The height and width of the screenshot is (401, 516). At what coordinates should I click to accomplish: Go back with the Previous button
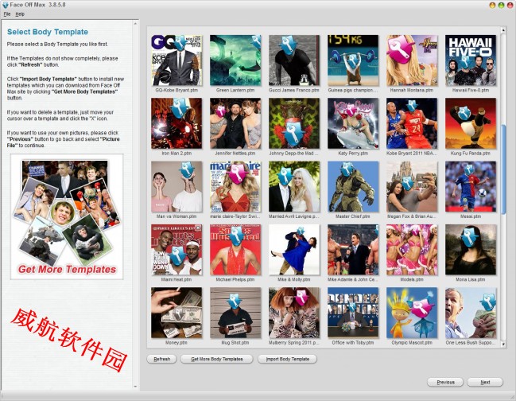click(x=445, y=382)
